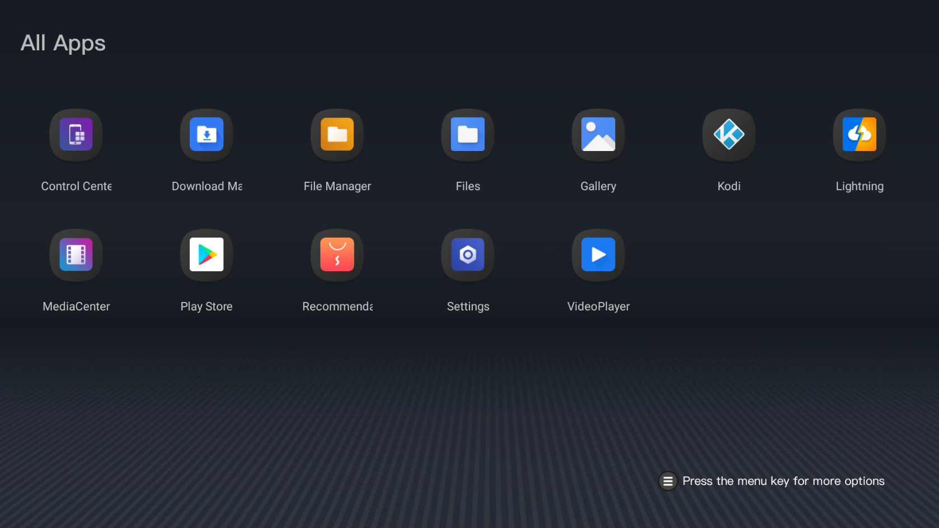The width and height of the screenshot is (939, 528).
Task: Open the Google Play Store icon
Action: pyautogui.click(x=206, y=255)
